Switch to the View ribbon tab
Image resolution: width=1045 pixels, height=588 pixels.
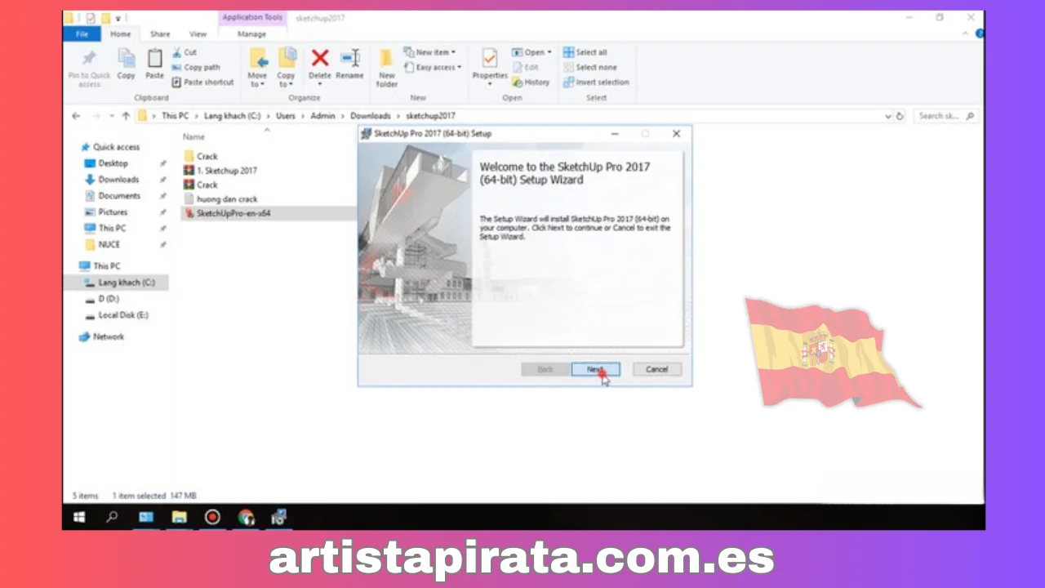(x=198, y=34)
